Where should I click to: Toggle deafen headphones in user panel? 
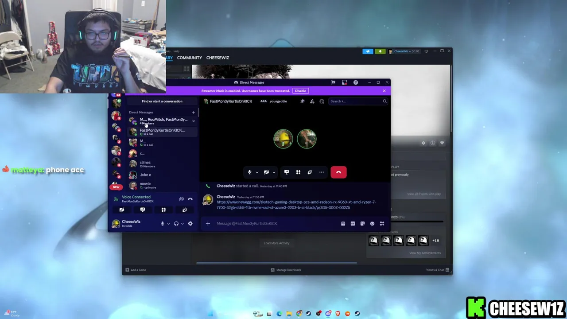coord(176,224)
